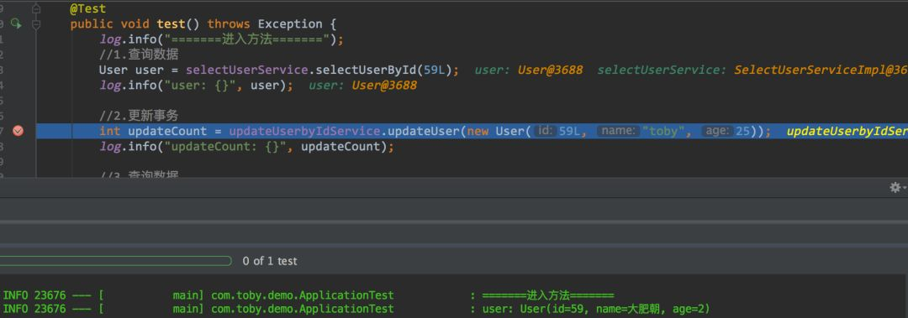Open the panel settings gear icon
The height and width of the screenshot is (318, 908).
click(895, 187)
